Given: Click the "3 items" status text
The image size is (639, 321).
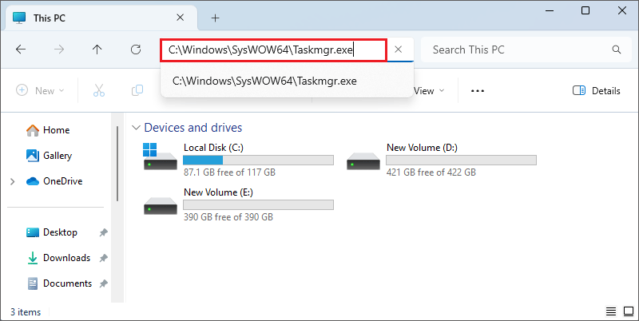Looking at the screenshot, I should [26, 312].
